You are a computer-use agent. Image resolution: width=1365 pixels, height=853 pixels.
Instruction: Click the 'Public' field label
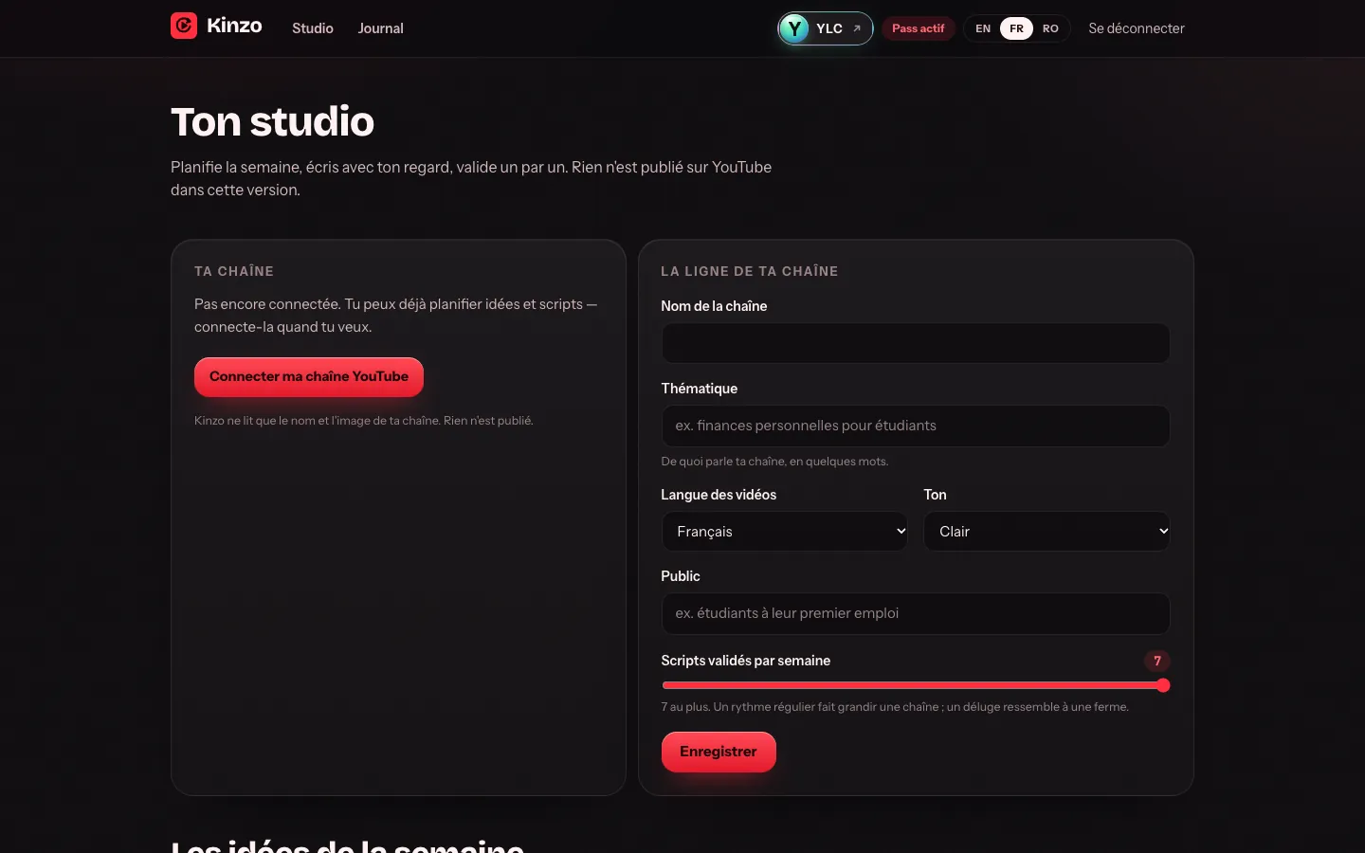(x=681, y=576)
